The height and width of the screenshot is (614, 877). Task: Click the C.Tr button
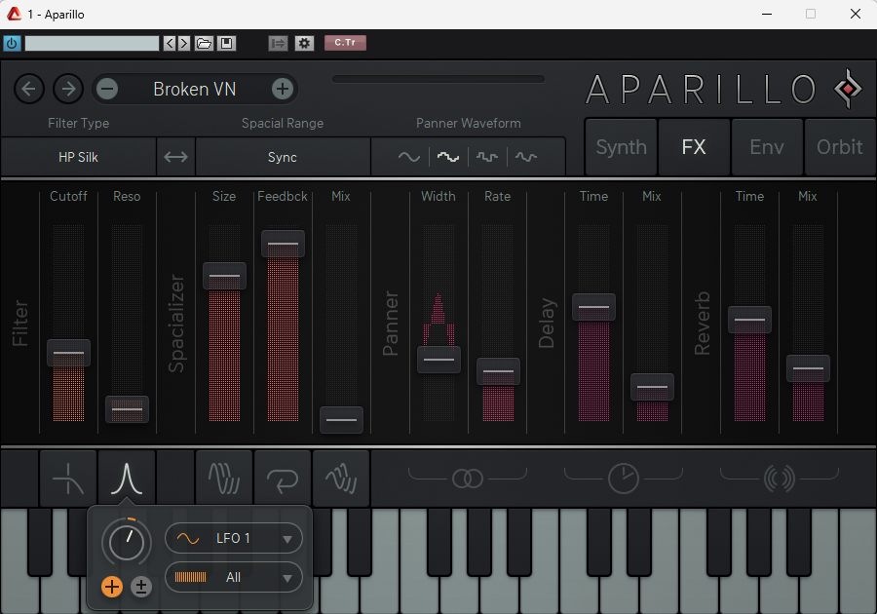[345, 43]
